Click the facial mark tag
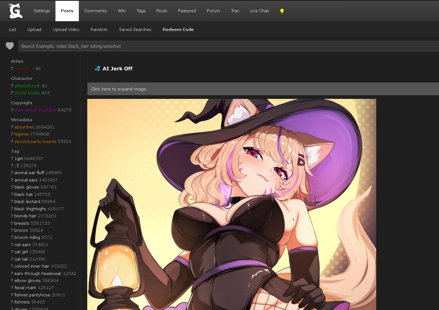The width and height of the screenshot is (439, 310). [x=25, y=288]
